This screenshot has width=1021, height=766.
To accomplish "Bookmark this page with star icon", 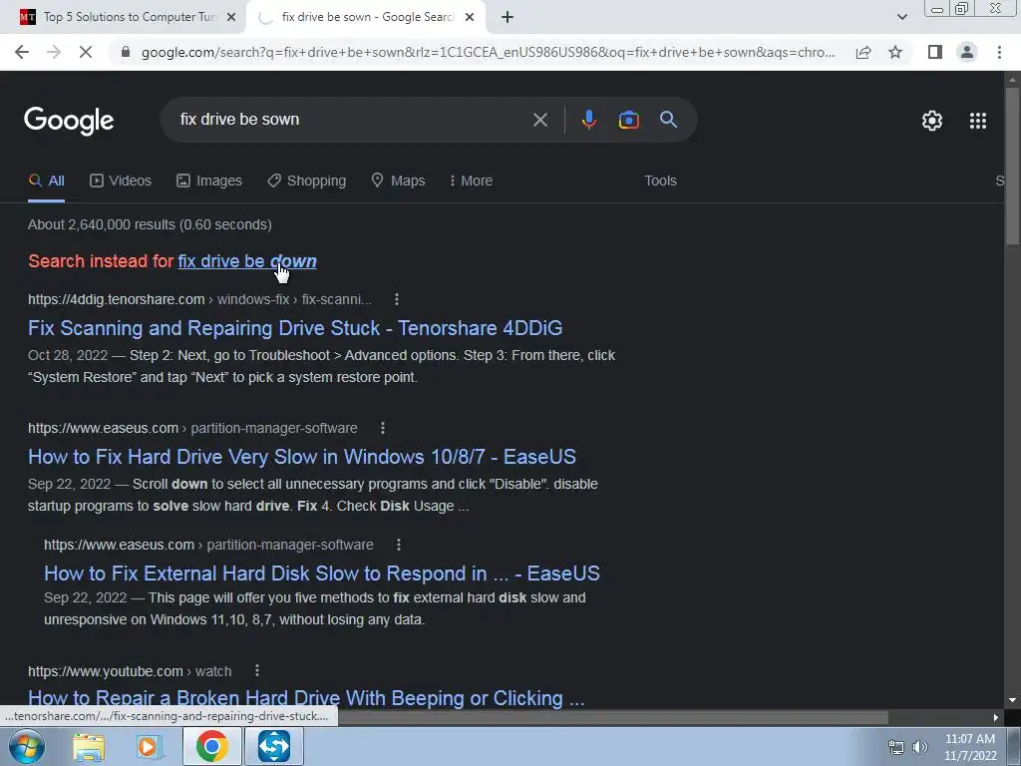I will point(895,52).
